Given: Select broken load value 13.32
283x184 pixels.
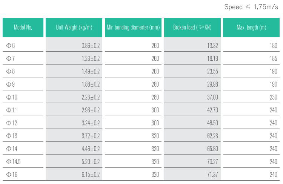Looking at the screenshot, I should click(x=212, y=46).
